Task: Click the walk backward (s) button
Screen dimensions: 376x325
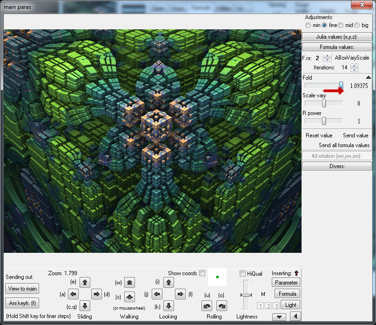Action: [x=129, y=297]
